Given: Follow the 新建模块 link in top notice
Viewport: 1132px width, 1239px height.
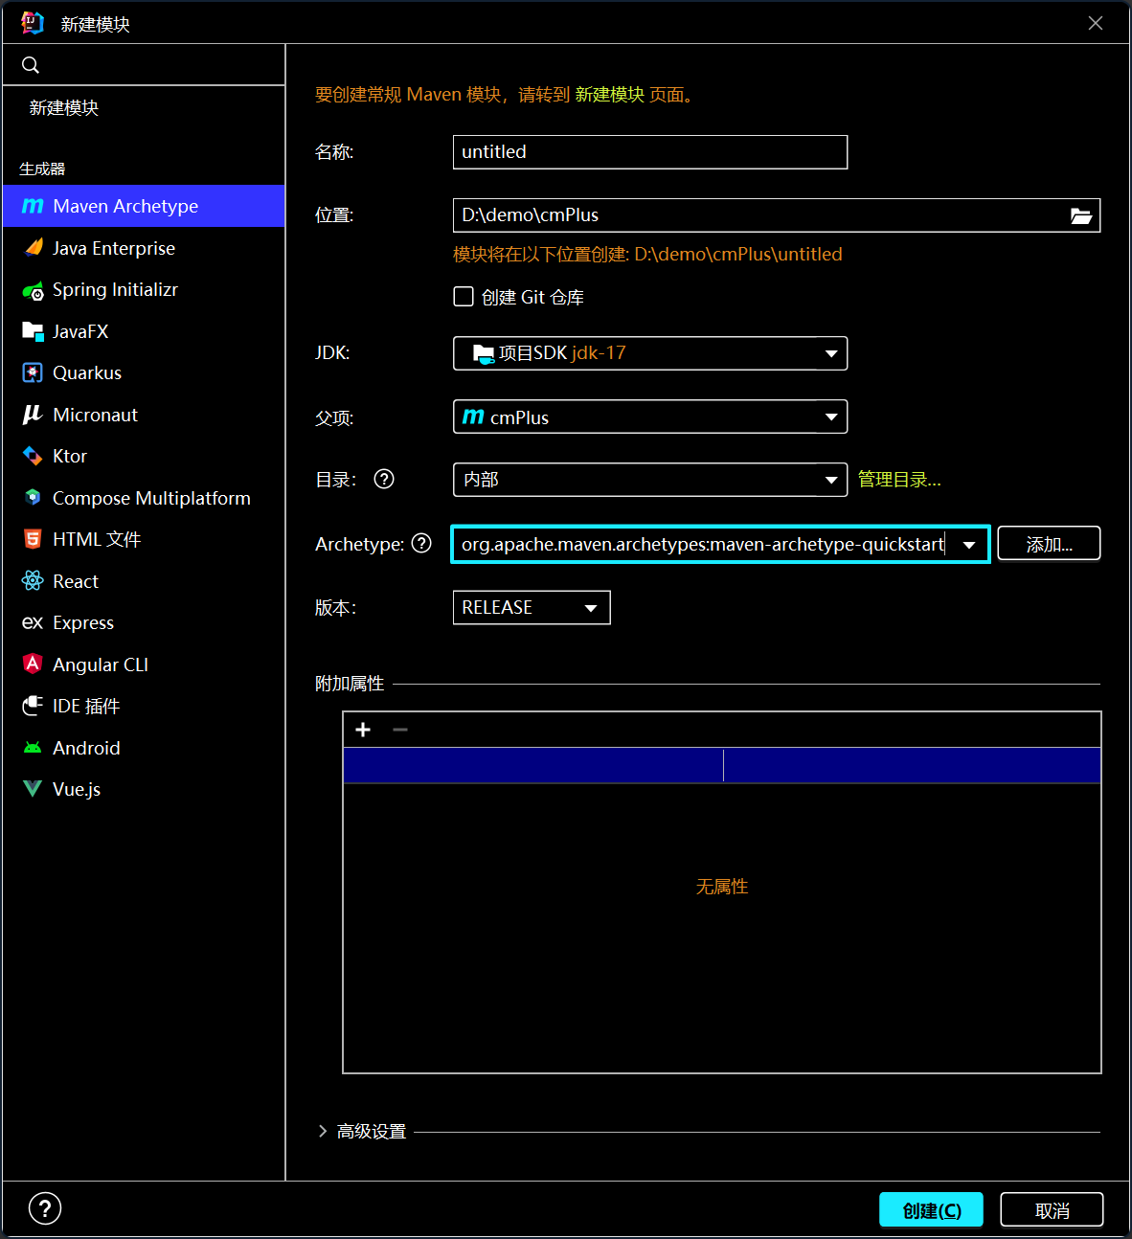Looking at the screenshot, I should click(610, 95).
